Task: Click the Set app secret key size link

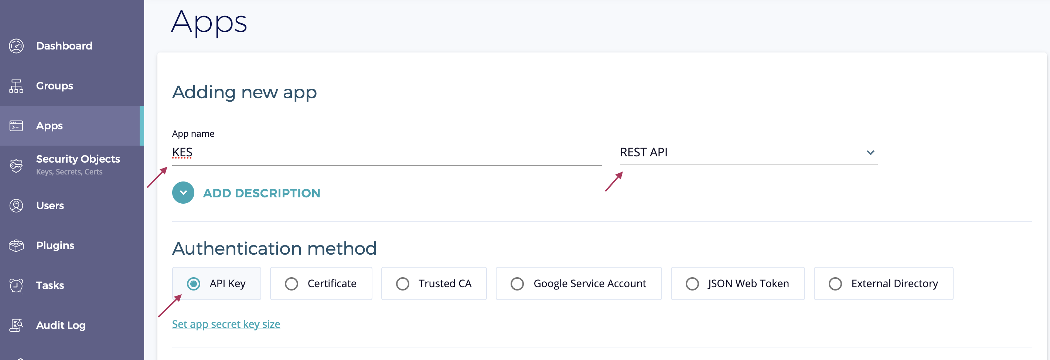Action: point(226,324)
